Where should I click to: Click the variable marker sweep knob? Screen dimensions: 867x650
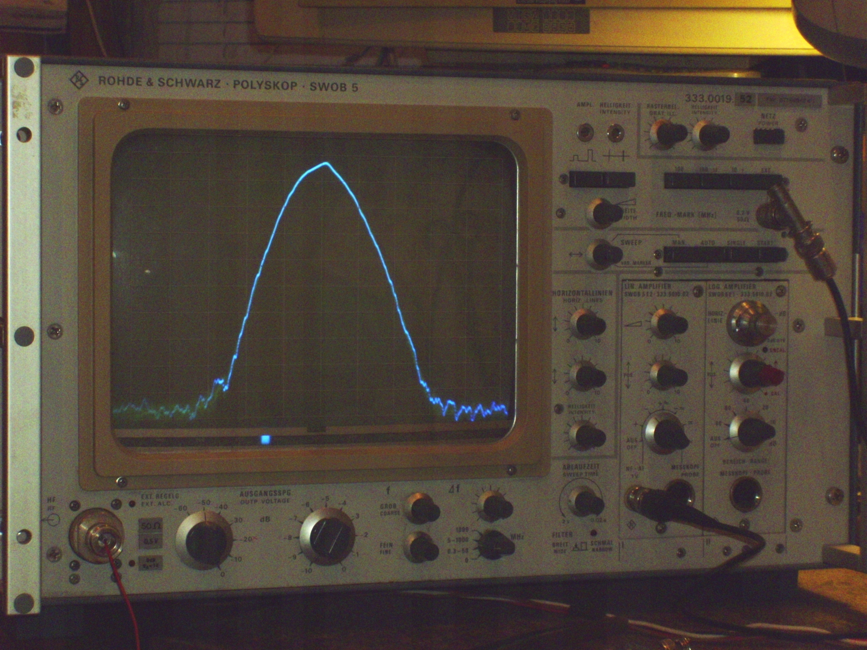(x=604, y=255)
